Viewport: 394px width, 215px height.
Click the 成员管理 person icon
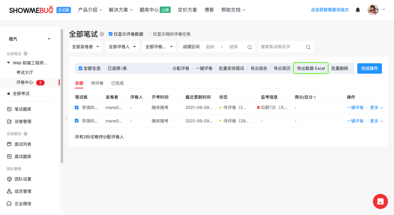(x=9, y=191)
